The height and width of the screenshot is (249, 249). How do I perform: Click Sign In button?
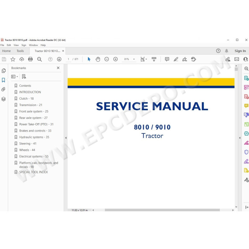coord(240,51)
